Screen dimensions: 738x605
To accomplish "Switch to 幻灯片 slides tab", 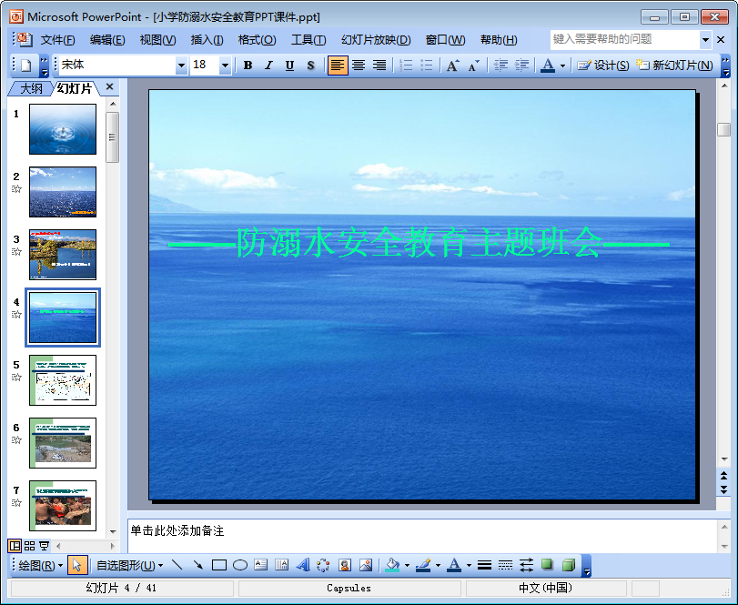I will tap(75, 88).
